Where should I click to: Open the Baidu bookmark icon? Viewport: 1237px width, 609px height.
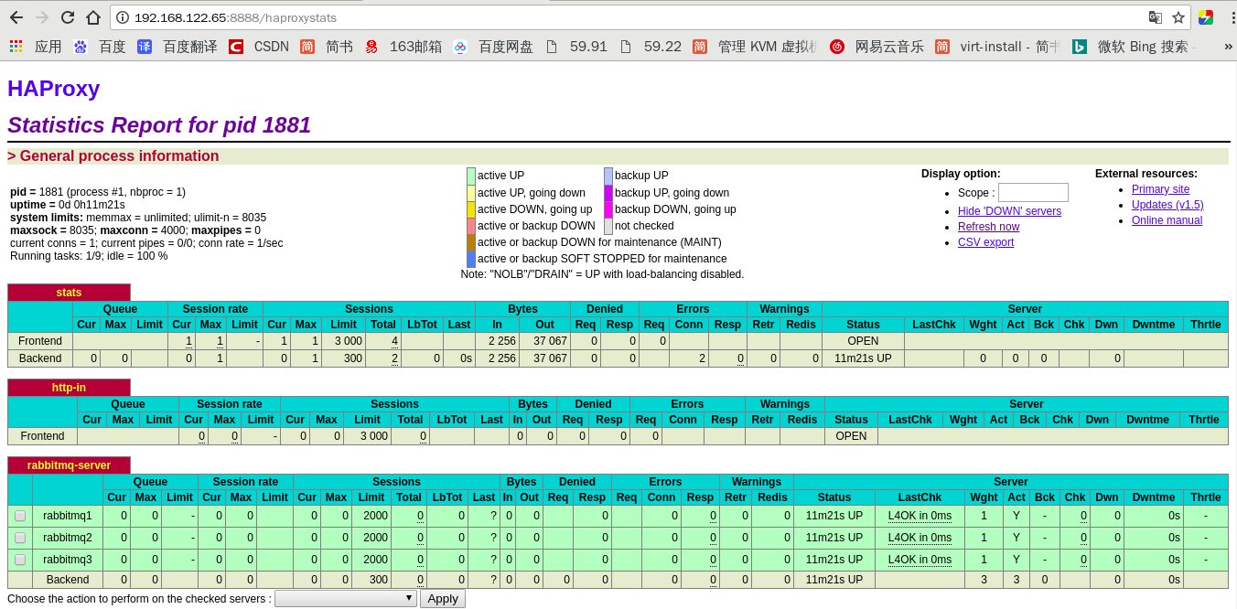[81, 47]
